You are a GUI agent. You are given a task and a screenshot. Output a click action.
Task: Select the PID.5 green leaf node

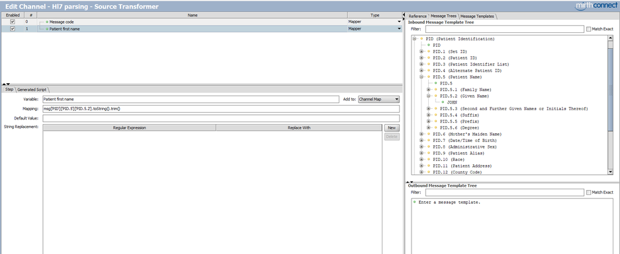[x=446, y=83]
